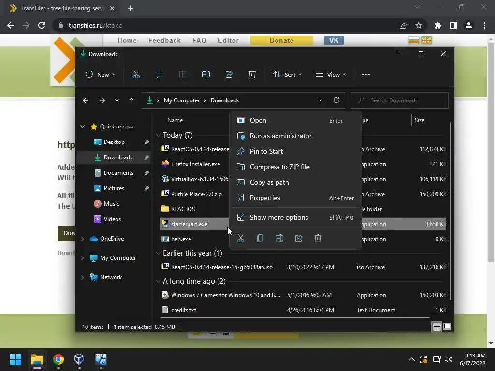This screenshot has width=495, height=371.
Task: Reload the Chrome page
Action: pyautogui.click(x=42, y=25)
